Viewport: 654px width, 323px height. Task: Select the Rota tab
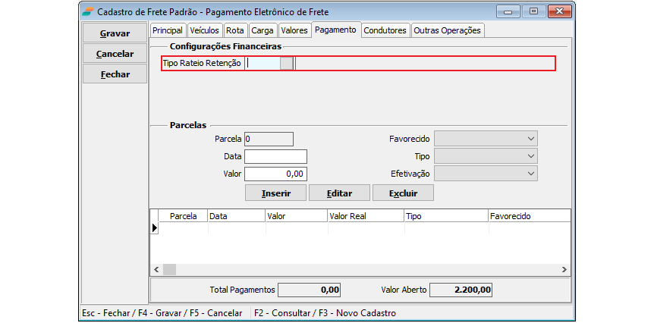(235, 30)
